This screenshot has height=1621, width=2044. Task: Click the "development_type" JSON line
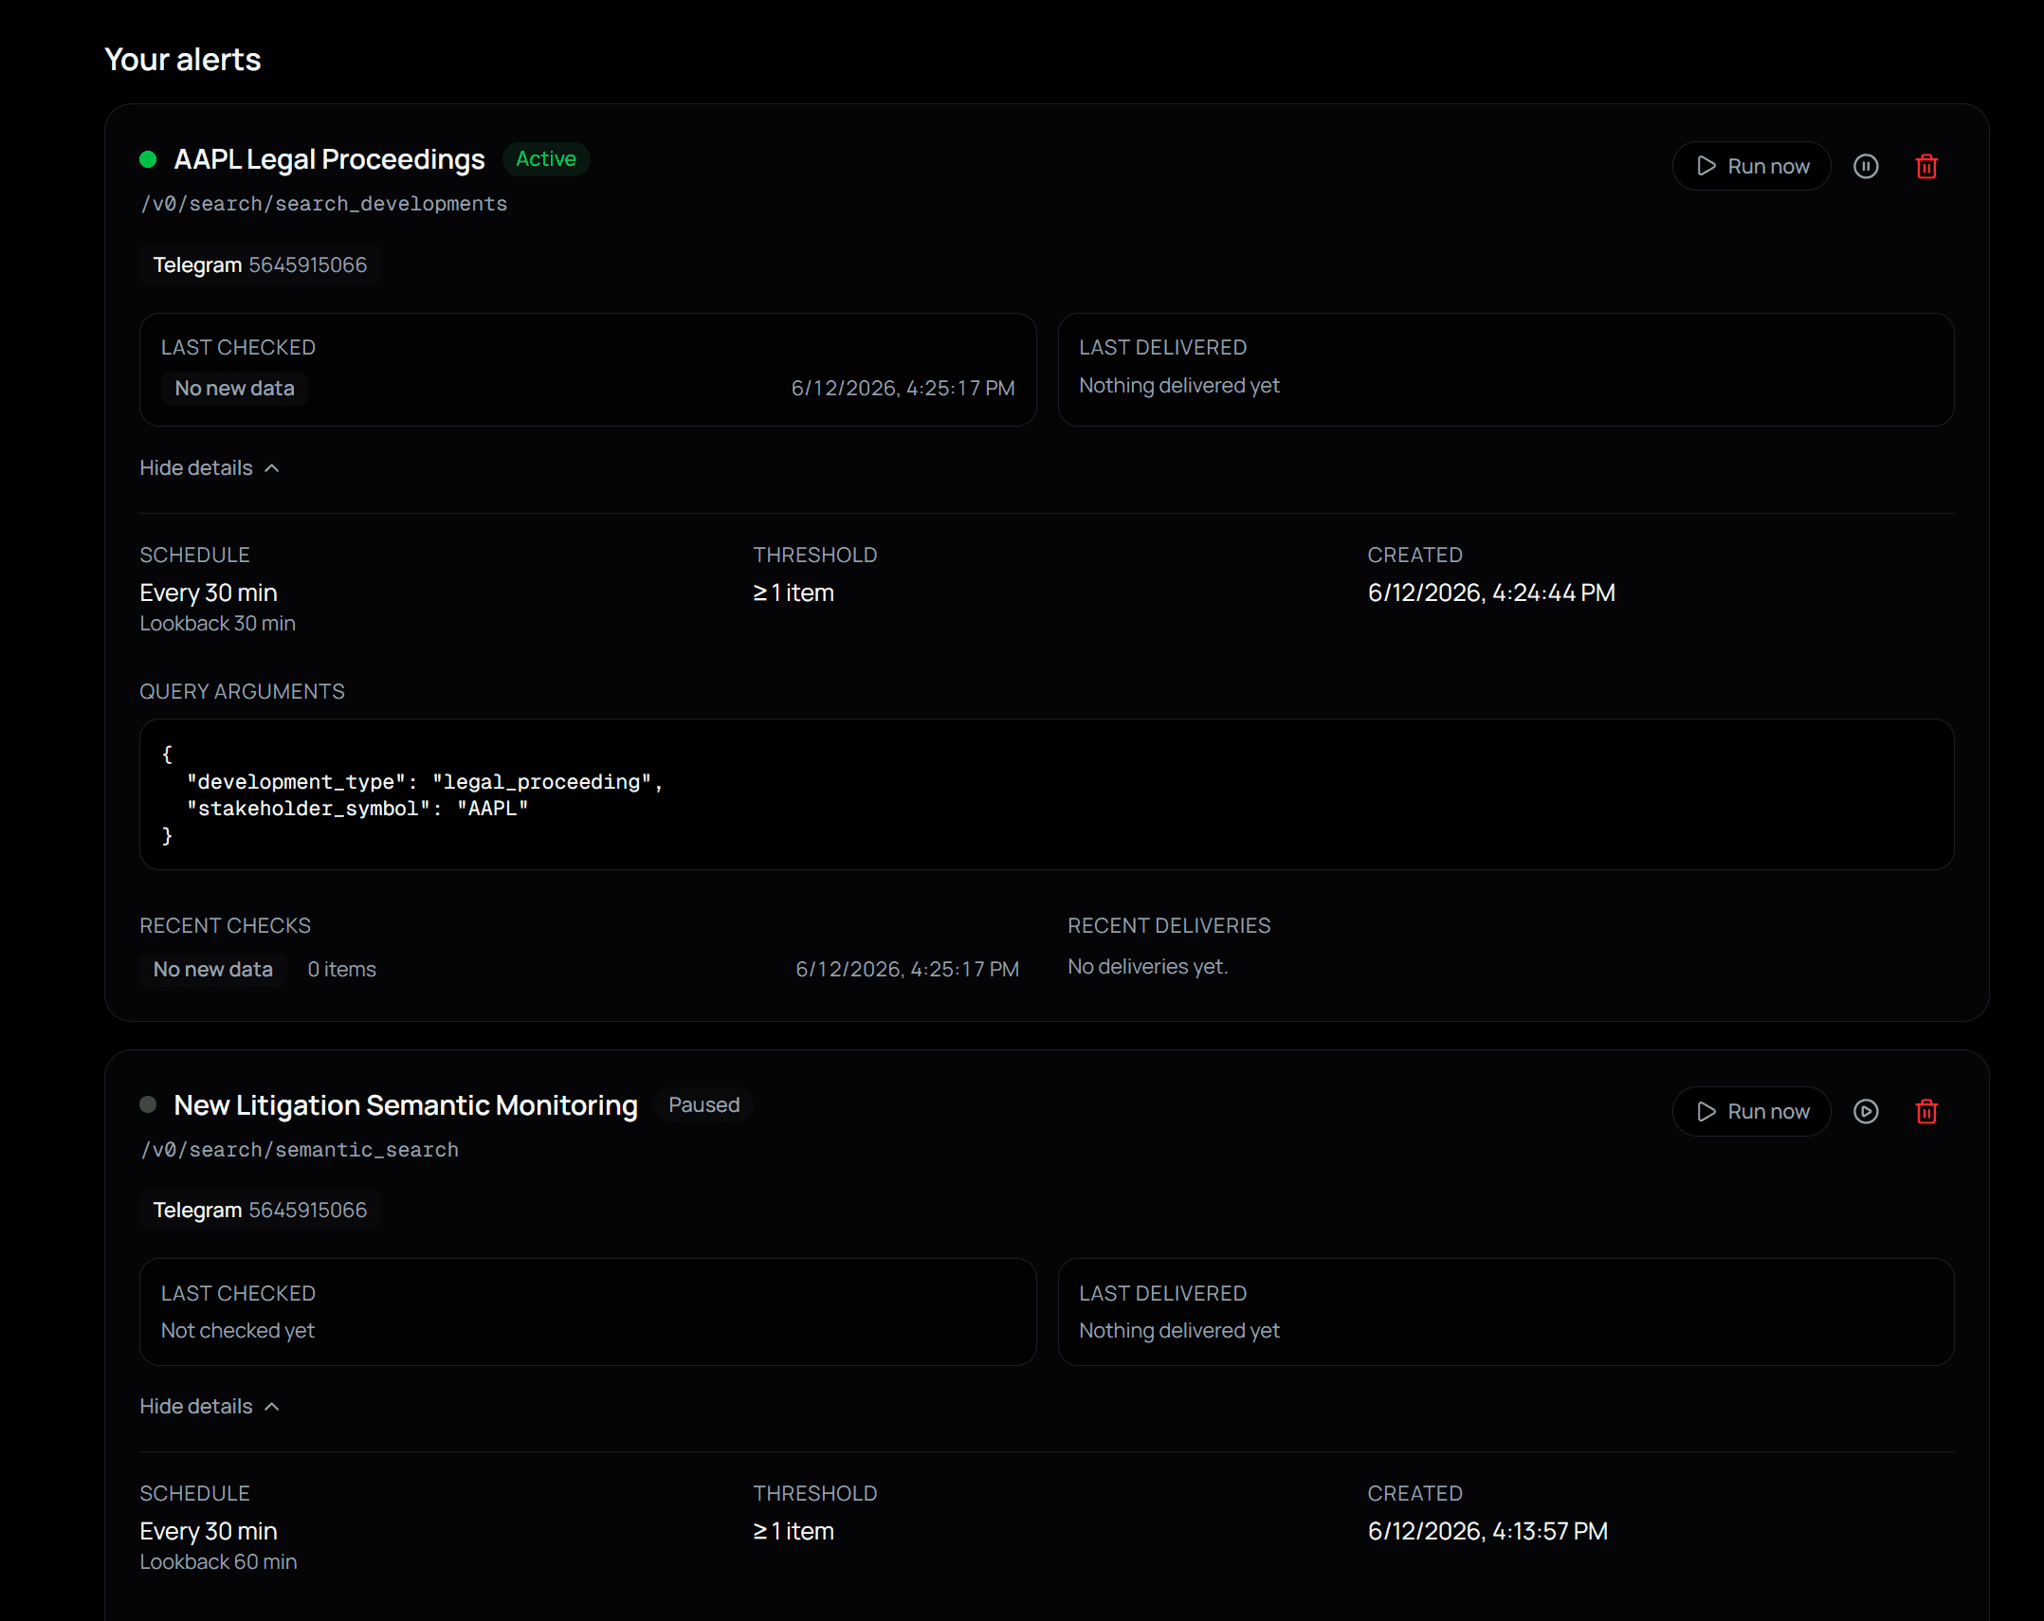[x=425, y=782]
